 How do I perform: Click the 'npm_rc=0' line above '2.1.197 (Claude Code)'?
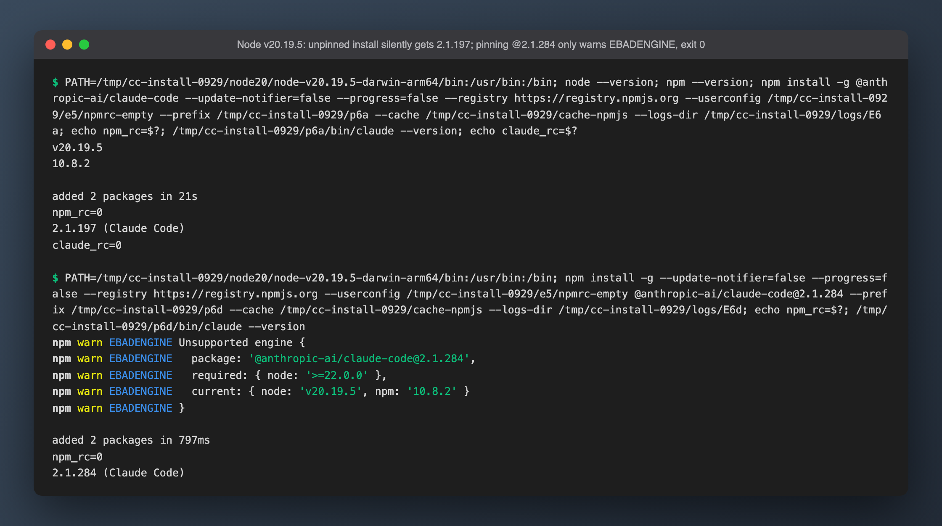click(x=77, y=213)
